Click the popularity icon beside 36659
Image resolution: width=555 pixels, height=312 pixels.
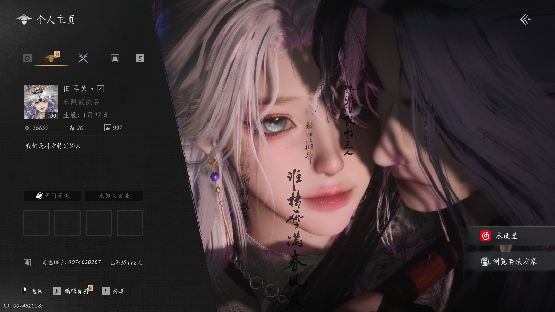[27, 128]
